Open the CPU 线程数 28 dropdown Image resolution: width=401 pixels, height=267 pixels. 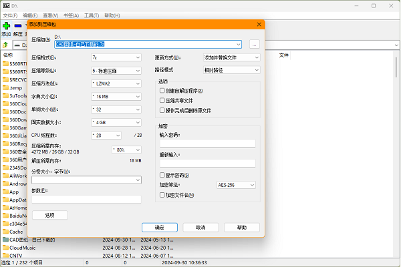[x=106, y=135]
